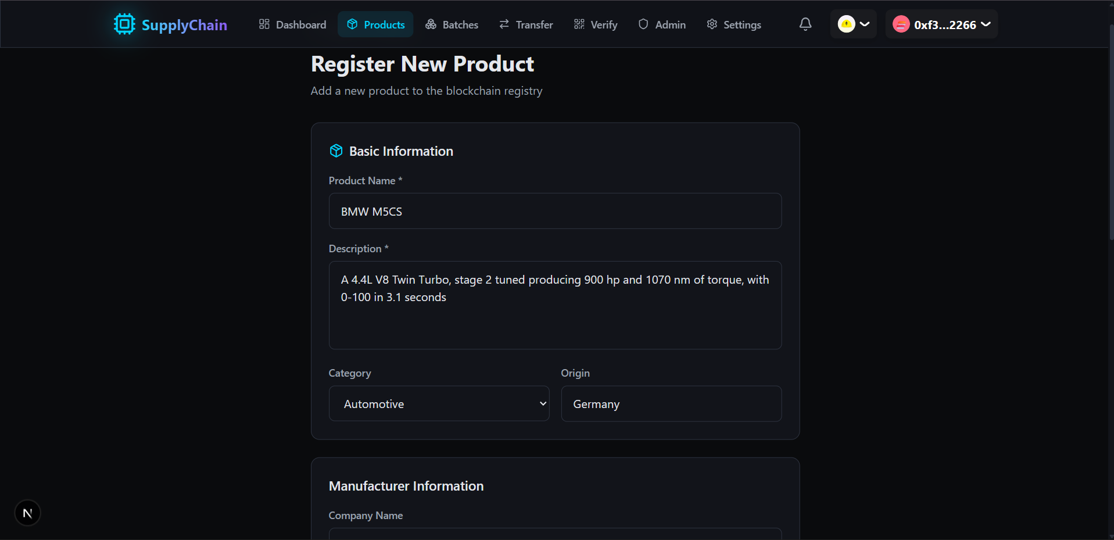Open the Category dropdown showing Automotive
Screen dimensions: 1114x540
click(x=439, y=403)
